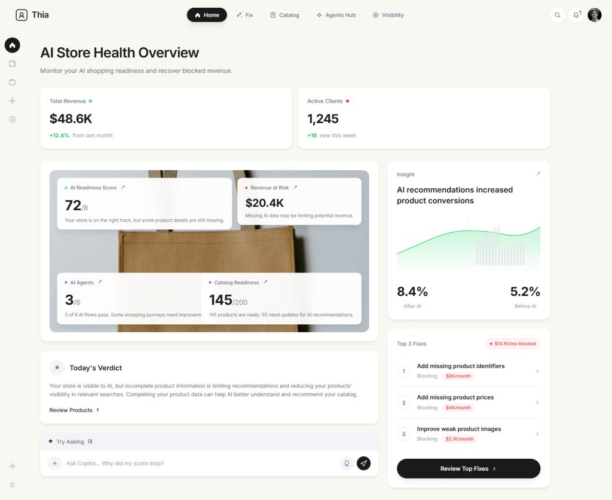Open settings icon at sidebar bottom
612x500 pixels.
tap(12, 466)
